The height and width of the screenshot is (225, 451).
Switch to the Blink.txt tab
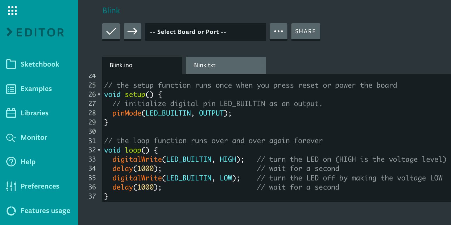click(226, 65)
